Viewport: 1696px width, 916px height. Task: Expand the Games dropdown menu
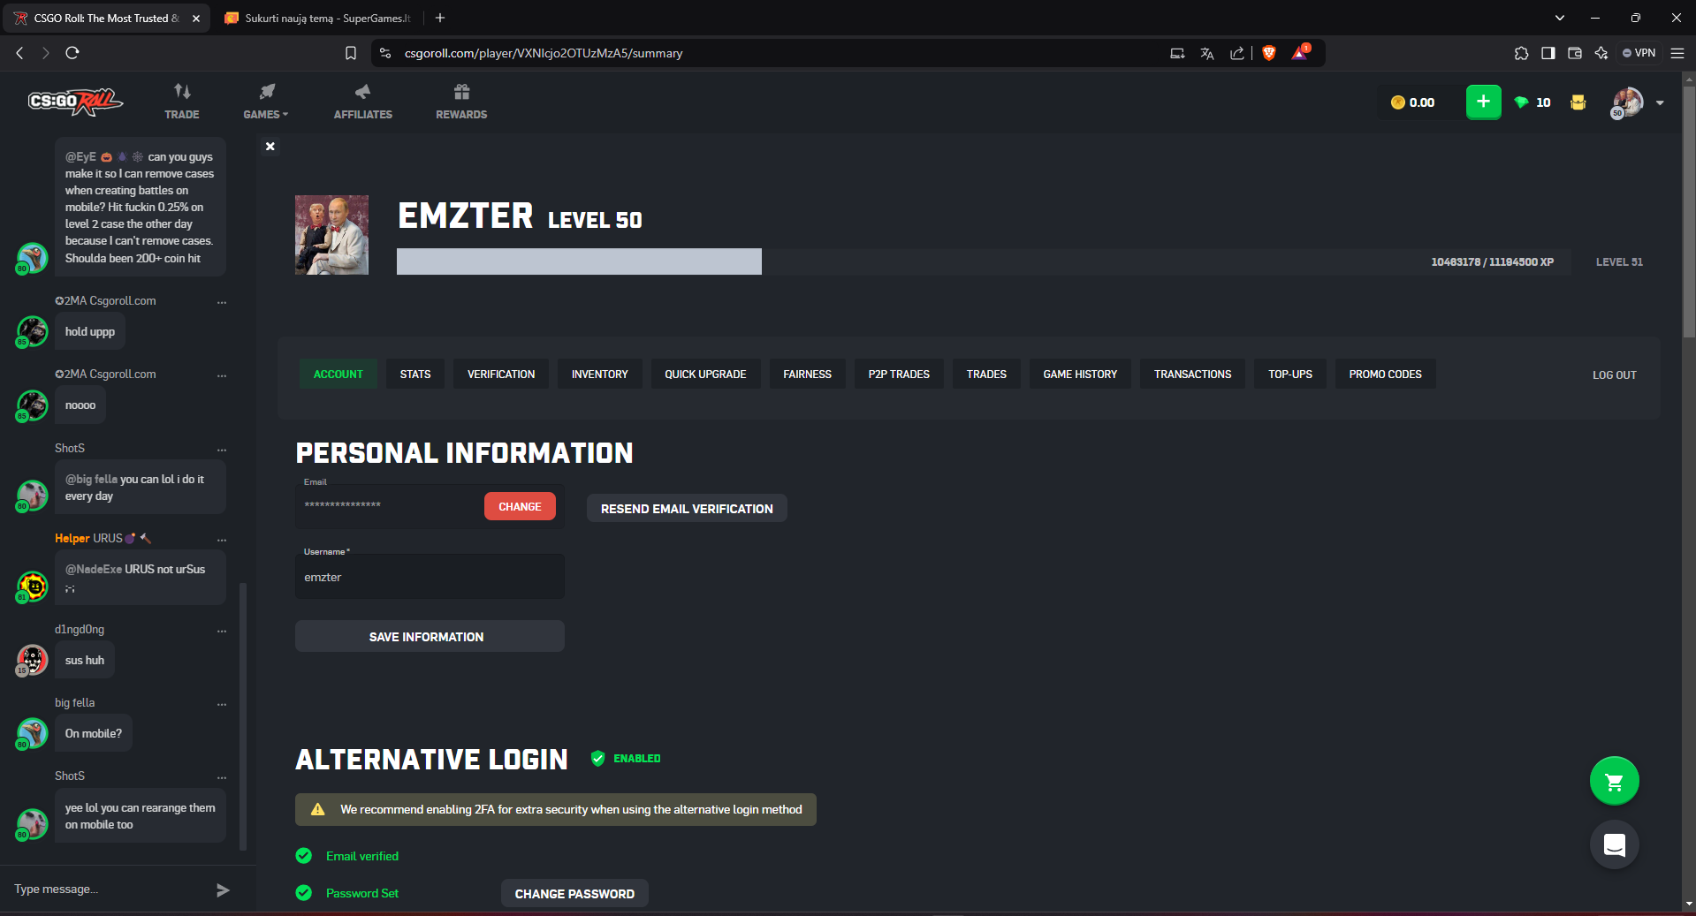[266, 101]
